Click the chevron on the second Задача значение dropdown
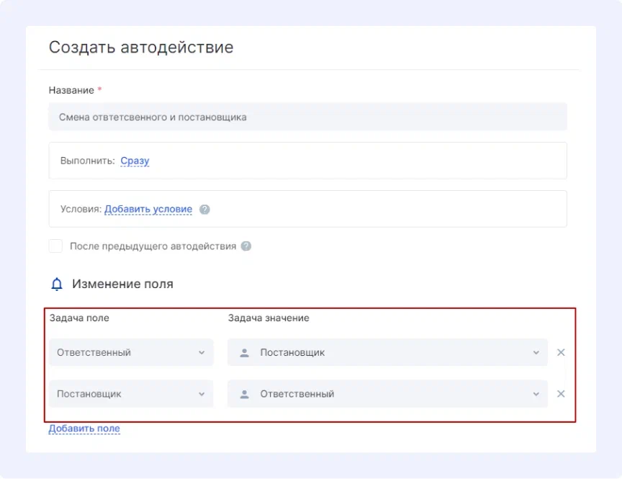The image size is (622, 479). tap(536, 394)
